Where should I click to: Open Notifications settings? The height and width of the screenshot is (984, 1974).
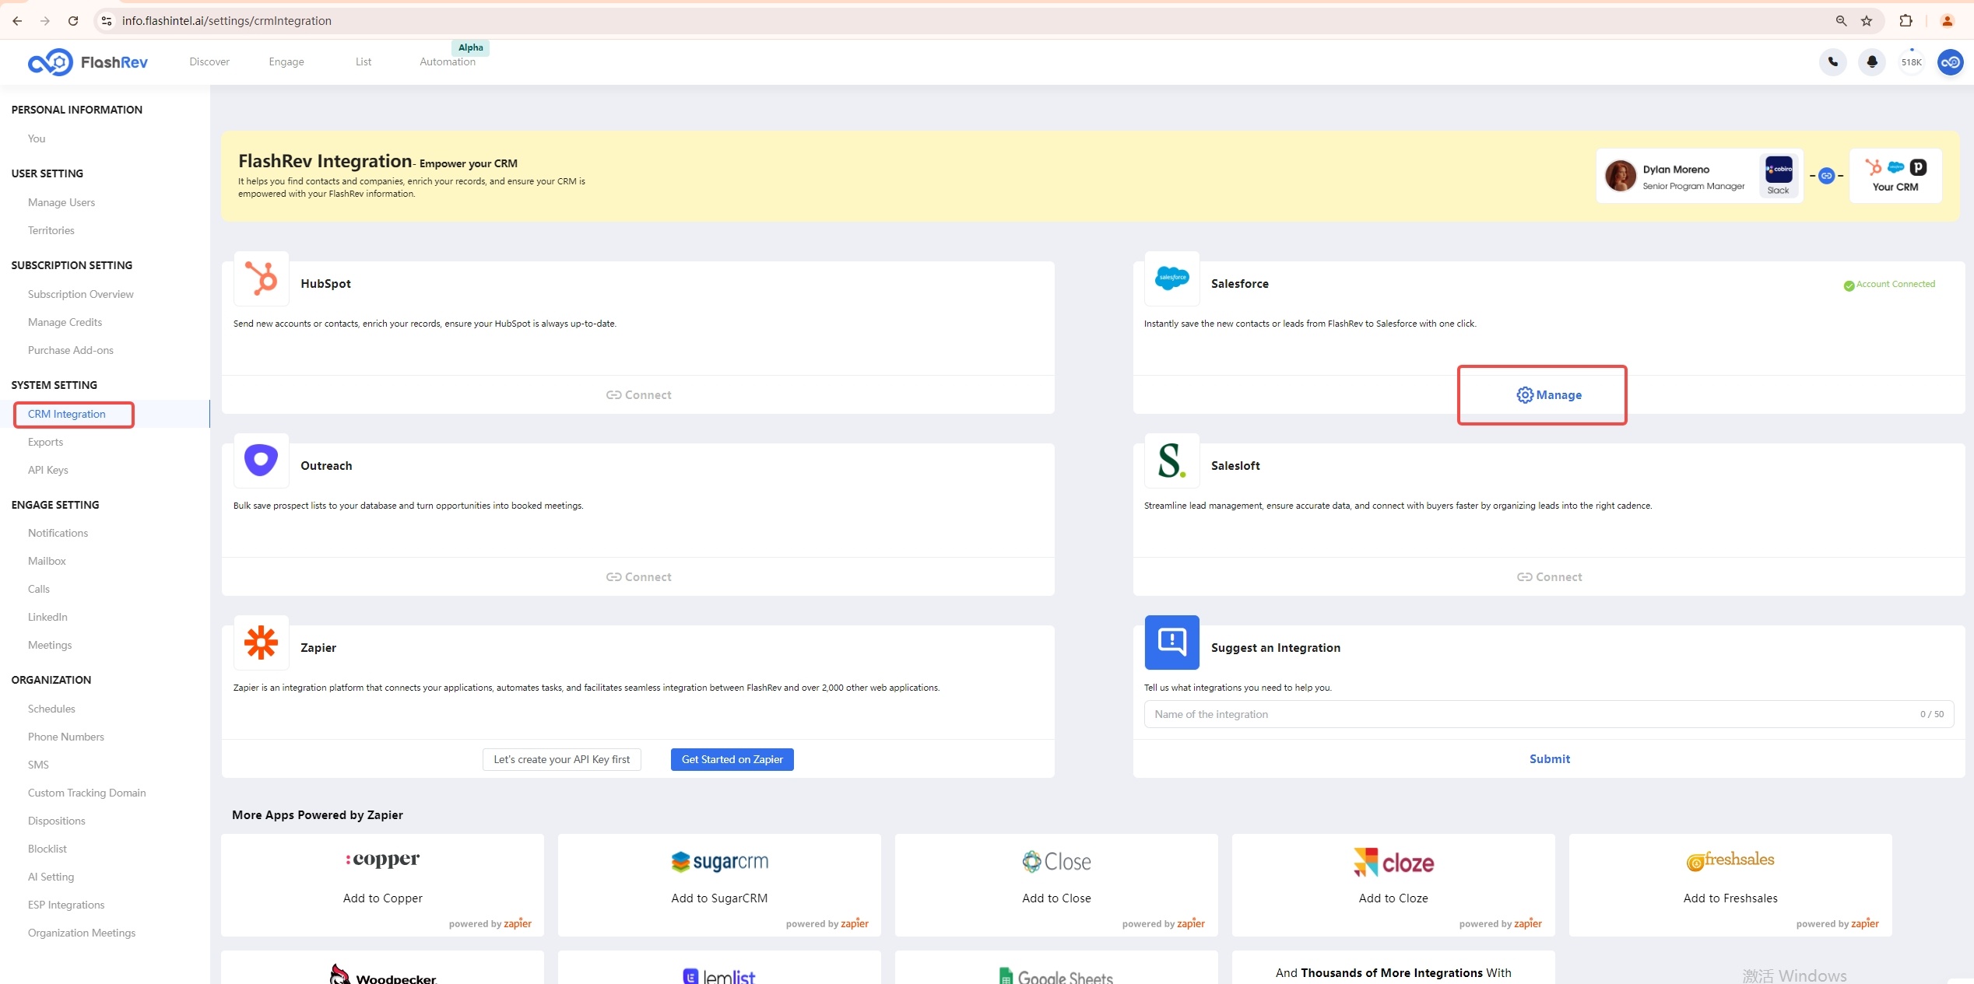pos(58,533)
